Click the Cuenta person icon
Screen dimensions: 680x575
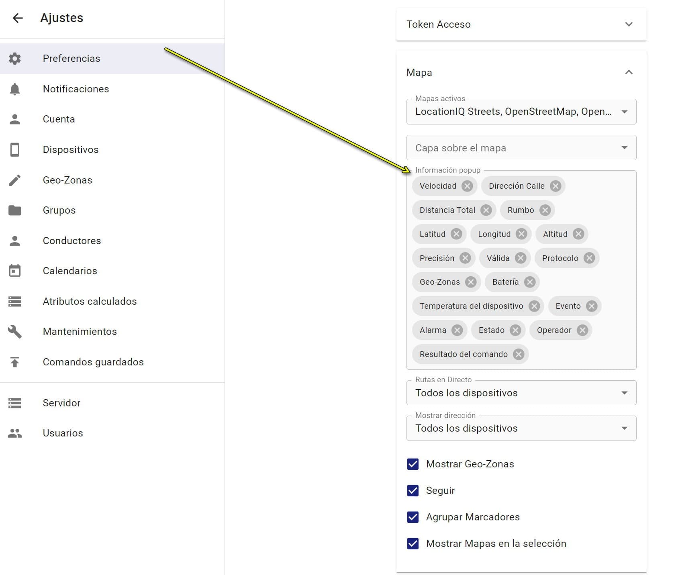15,119
